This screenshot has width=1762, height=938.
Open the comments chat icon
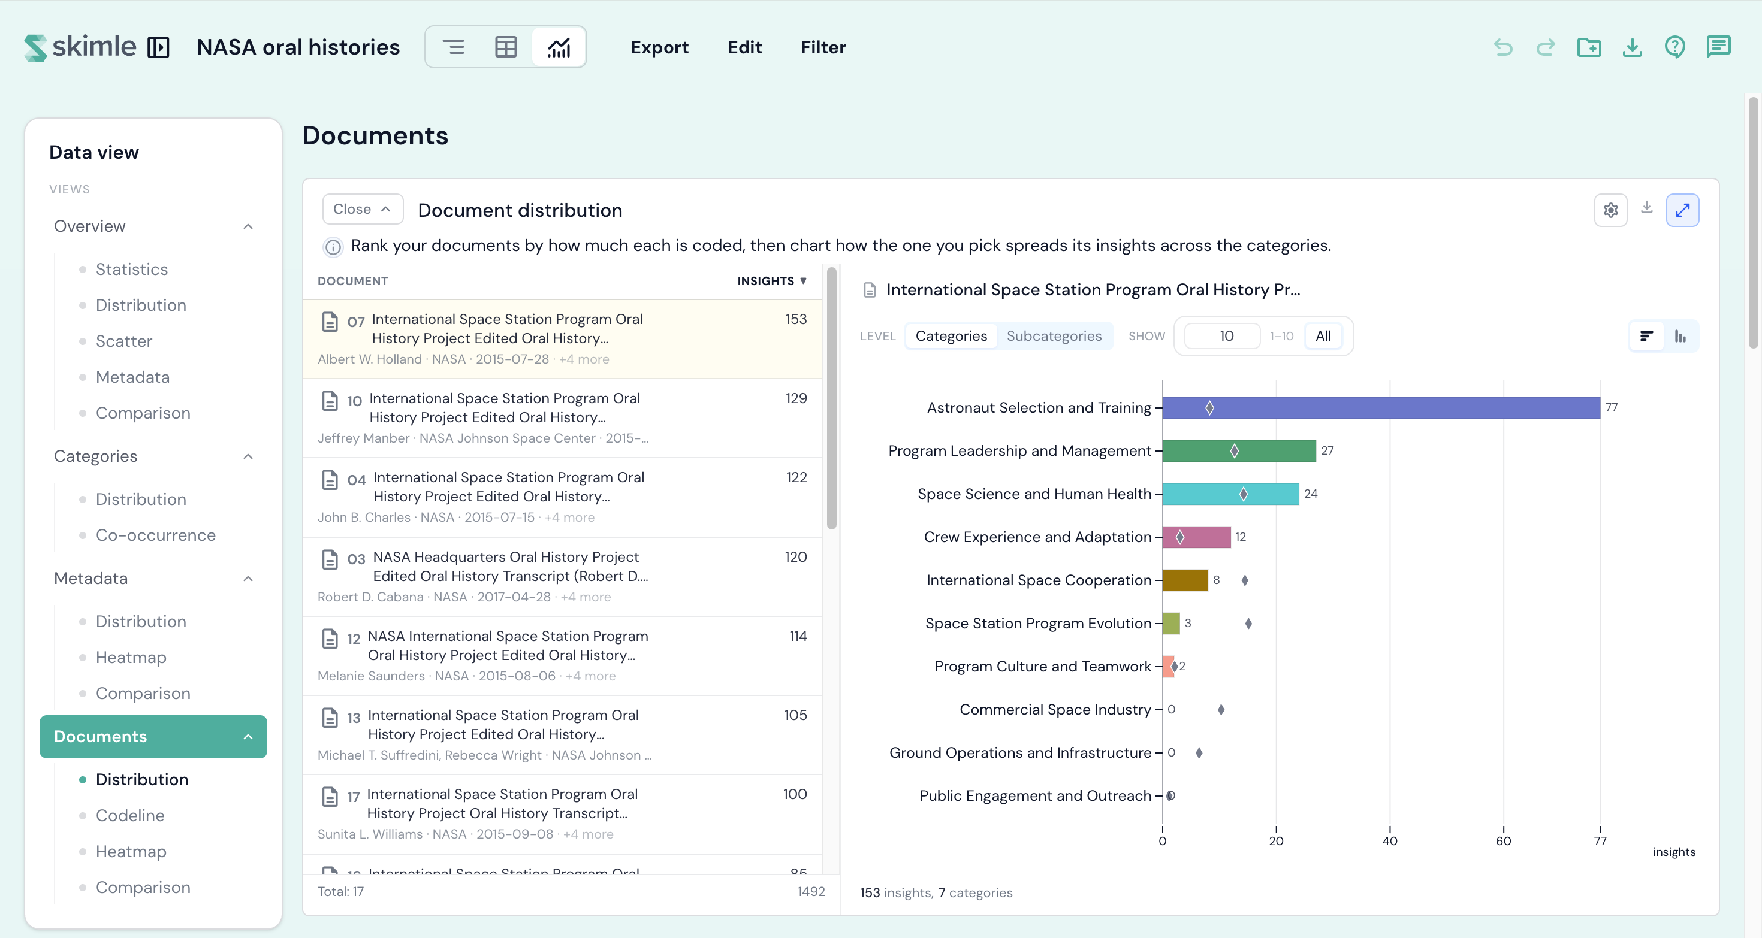click(x=1718, y=47)
